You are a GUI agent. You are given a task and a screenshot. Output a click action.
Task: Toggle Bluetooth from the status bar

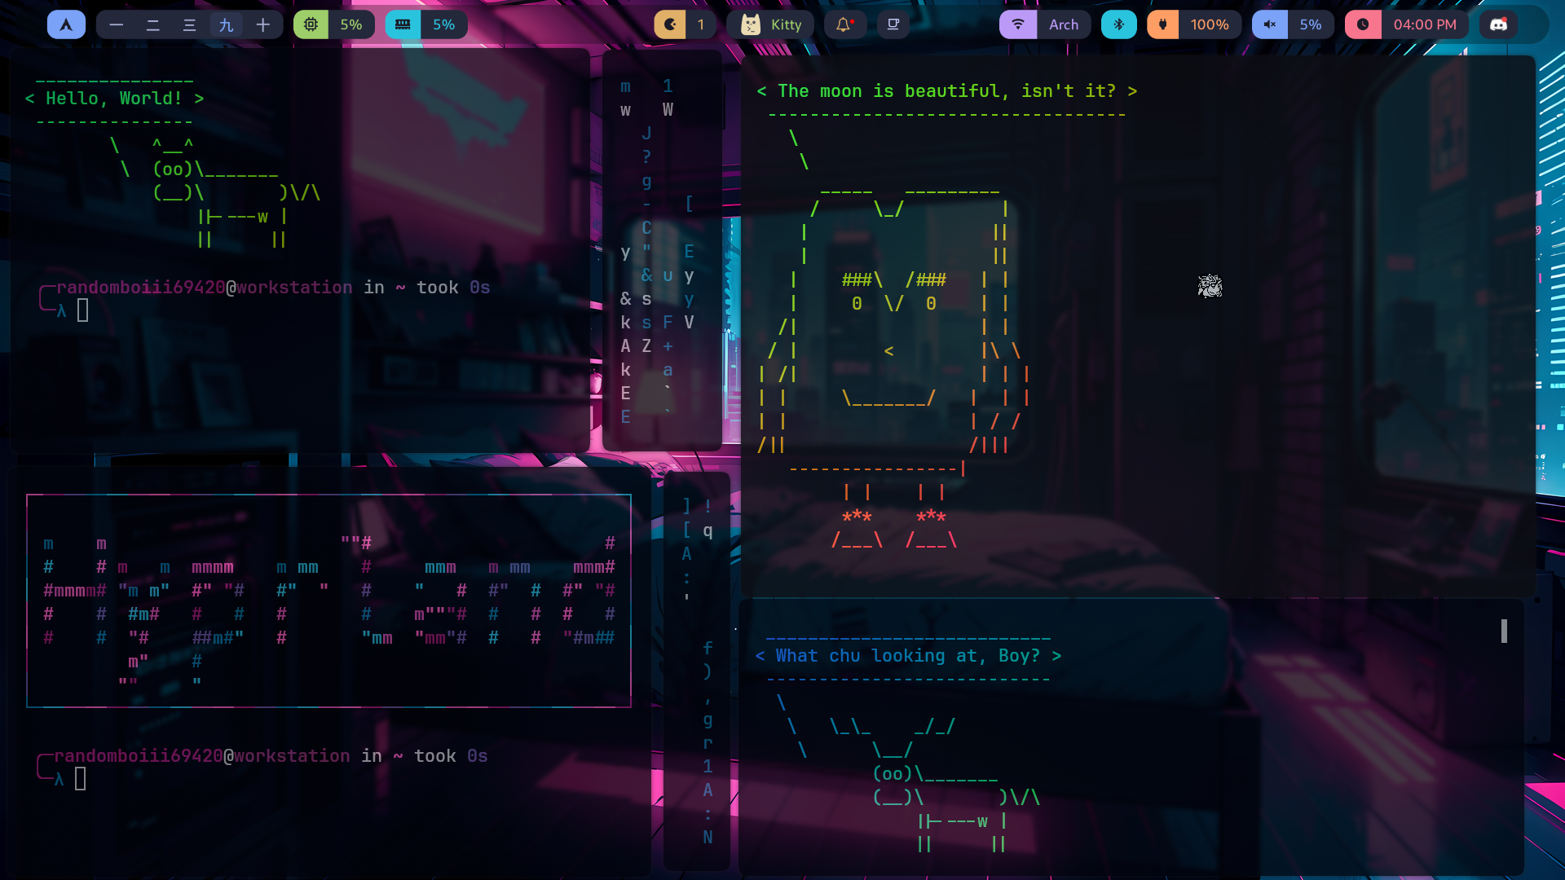1118,24
